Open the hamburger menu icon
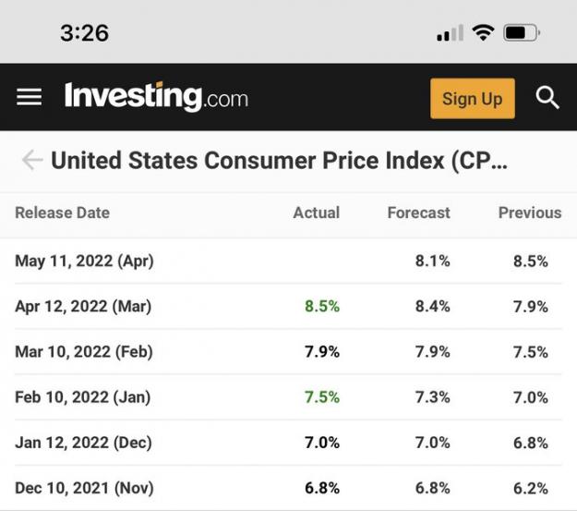577x511 pixels. point(29,97)
